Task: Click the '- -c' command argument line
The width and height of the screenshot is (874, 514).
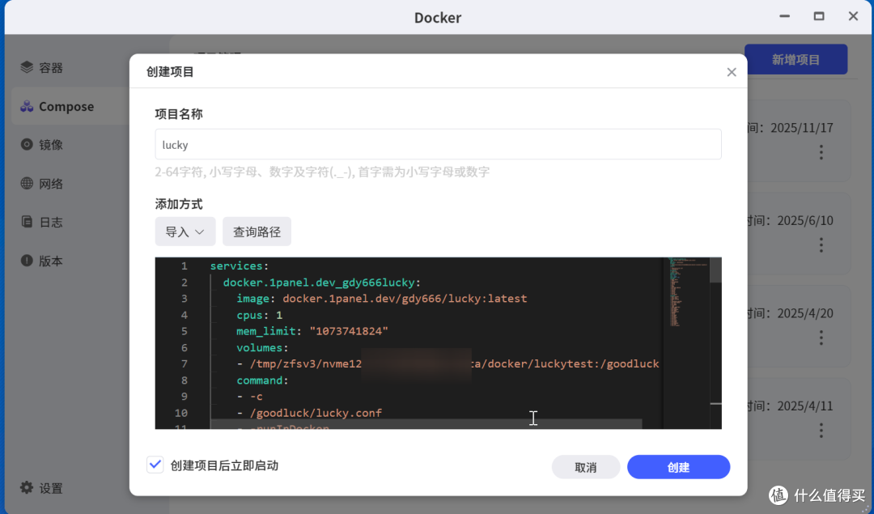Action: (x=250, y=397)
